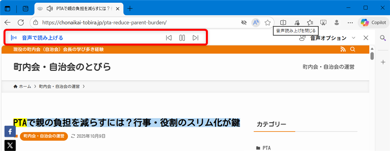Go back to the previous page
Viewport: 390px width, 151px height.
[8, 23]
